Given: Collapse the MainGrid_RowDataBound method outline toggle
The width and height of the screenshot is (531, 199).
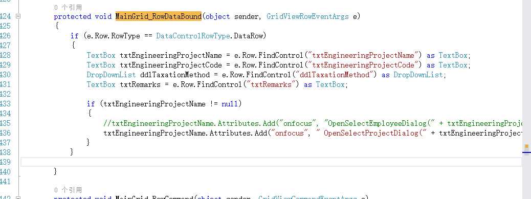Looking at the screenshot, I should [x=18, y=16].
